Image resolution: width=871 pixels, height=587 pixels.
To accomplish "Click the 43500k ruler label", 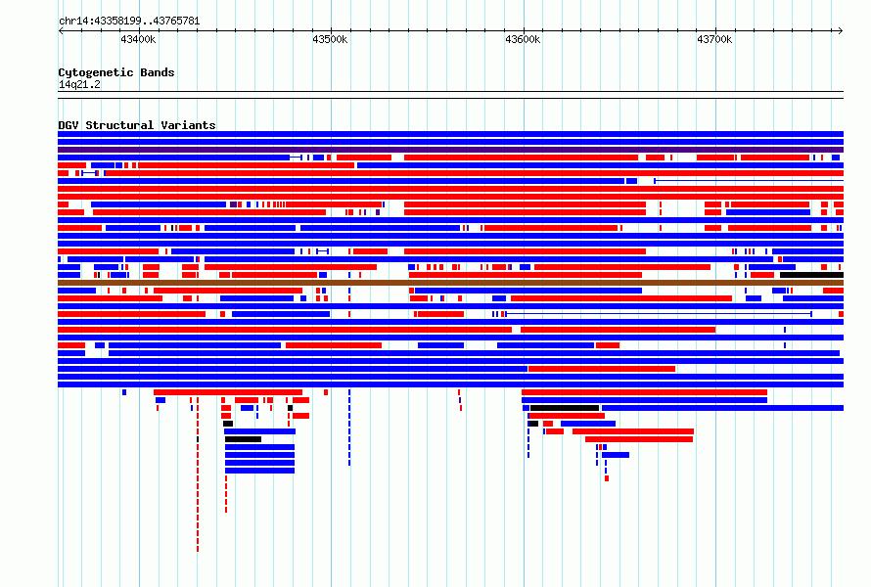I will pyautogui.click(x=330, y=39).
